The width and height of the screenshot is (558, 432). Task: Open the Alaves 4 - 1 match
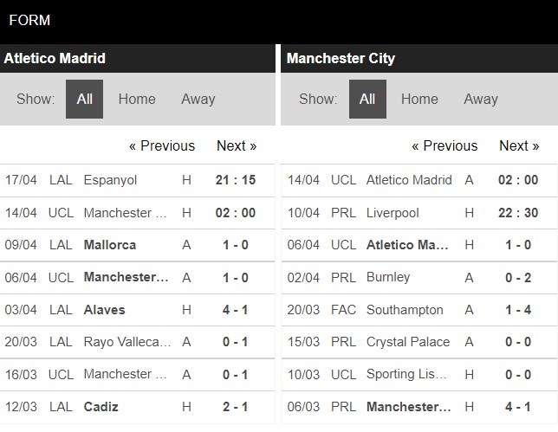coord(138,310)
